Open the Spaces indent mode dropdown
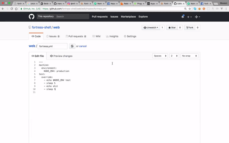The height and width of the screenshot is (143, 229). point(160,56)
